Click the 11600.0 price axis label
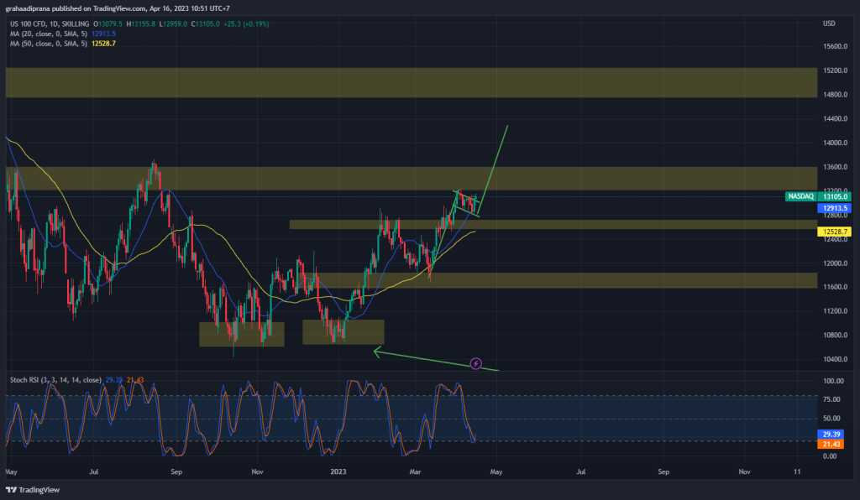Image resolution: width=860 pixels, height=500 pixels. point(836,287)
